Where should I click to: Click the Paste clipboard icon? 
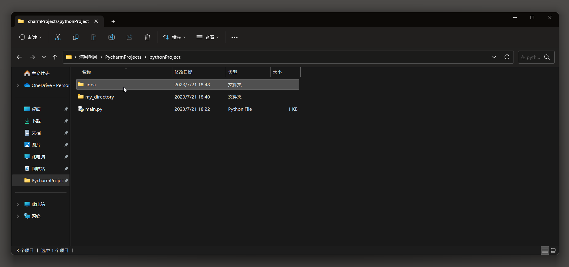coord(94,37)
